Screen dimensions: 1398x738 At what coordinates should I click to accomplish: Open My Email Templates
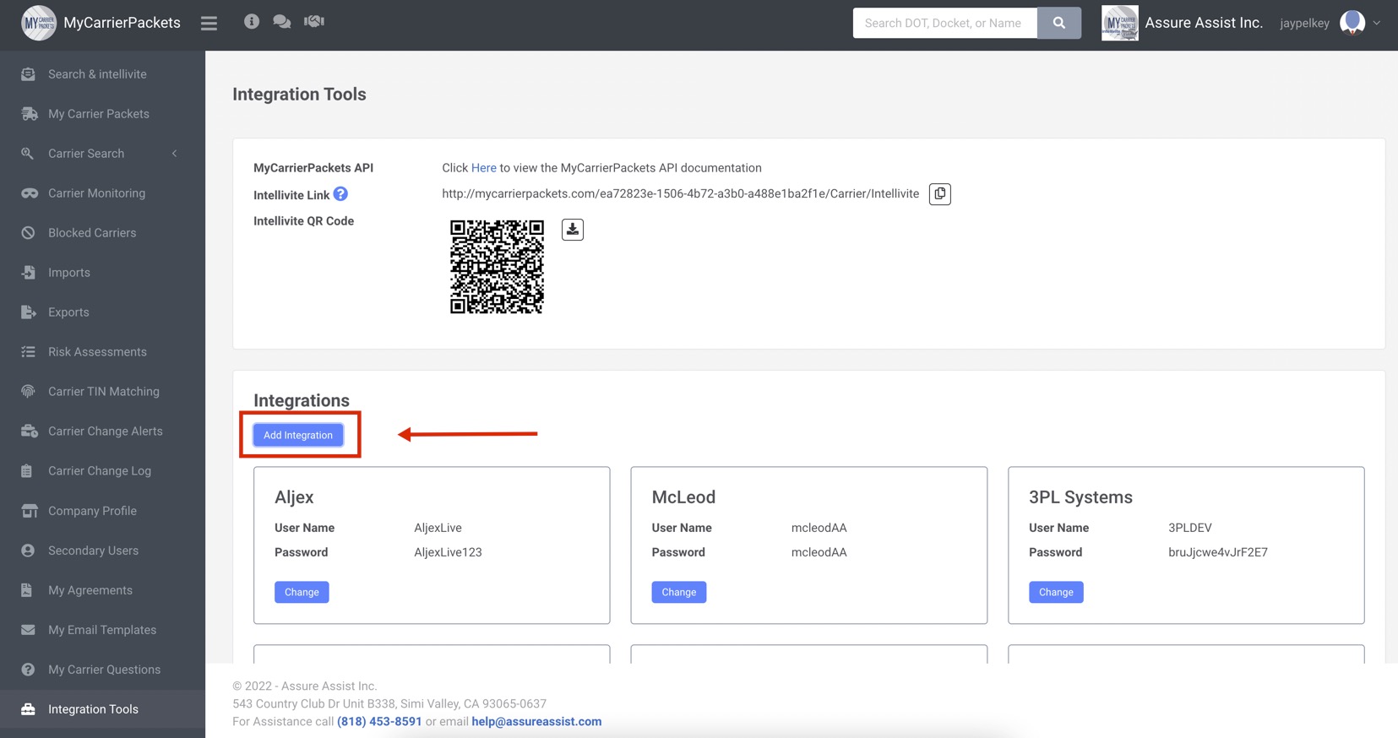pyautogui.click(x=102, y=630)
